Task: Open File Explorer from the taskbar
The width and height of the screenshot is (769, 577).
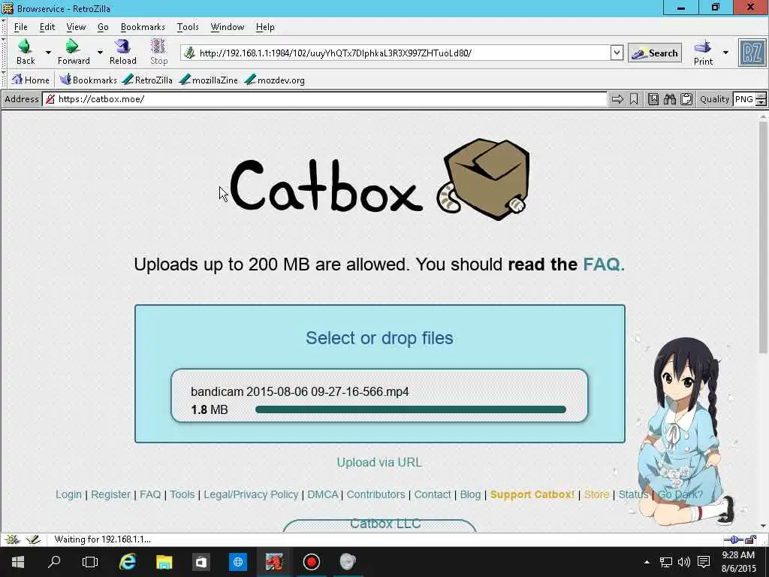Action: [x=164, y=562]
